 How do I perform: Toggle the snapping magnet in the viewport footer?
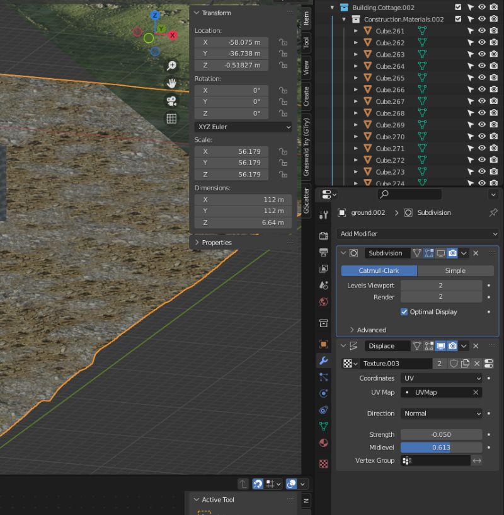tap(258, 484)
